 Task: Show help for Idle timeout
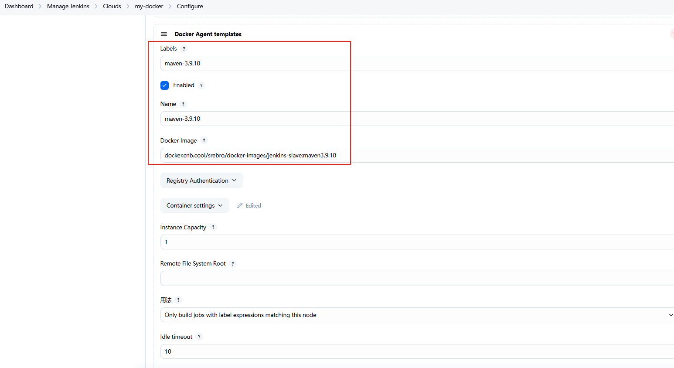[199, 337]
